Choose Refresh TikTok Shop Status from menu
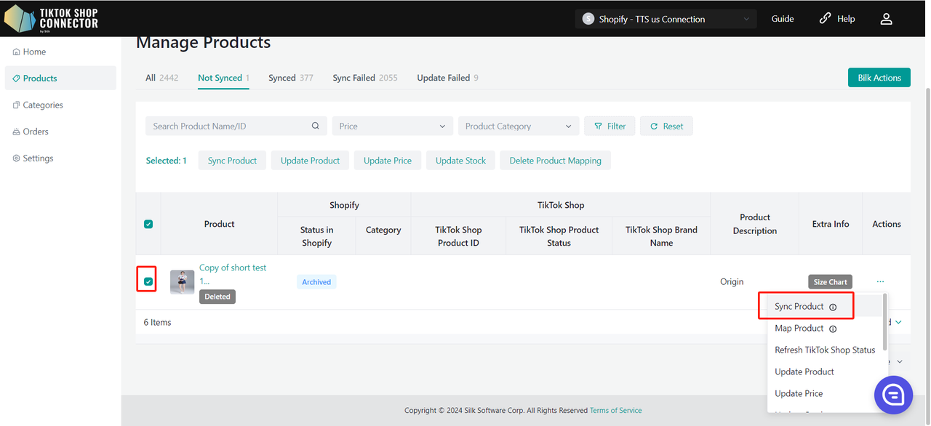This screenshot has width=931, height=426. click(825, 350)
